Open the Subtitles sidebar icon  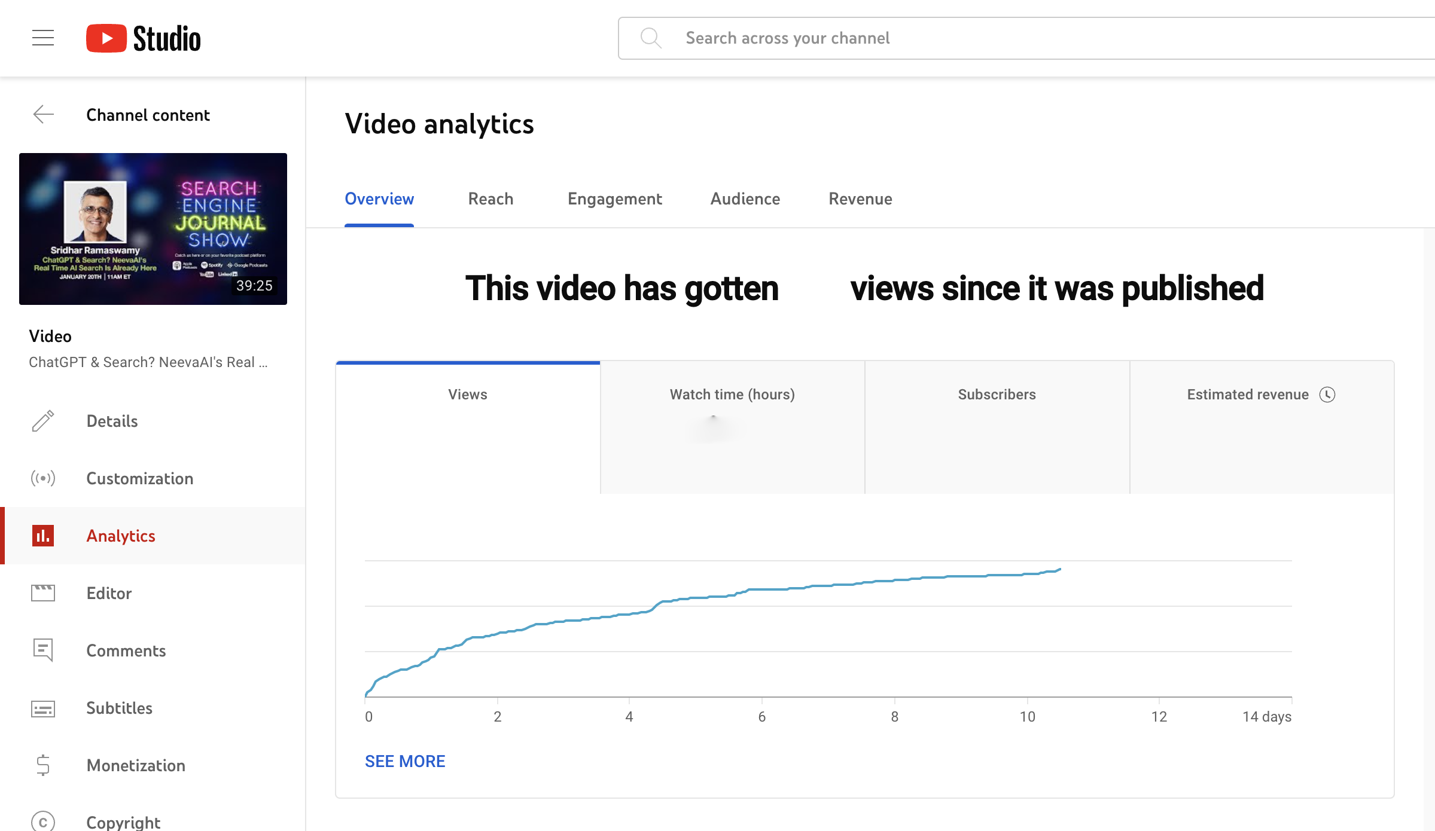click(42, 708)
